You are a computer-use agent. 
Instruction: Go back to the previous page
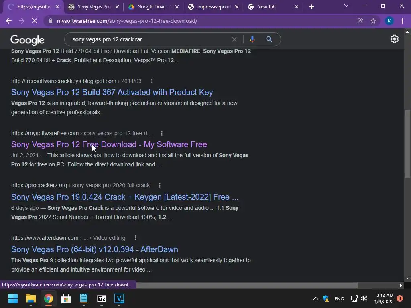point(9,21)
